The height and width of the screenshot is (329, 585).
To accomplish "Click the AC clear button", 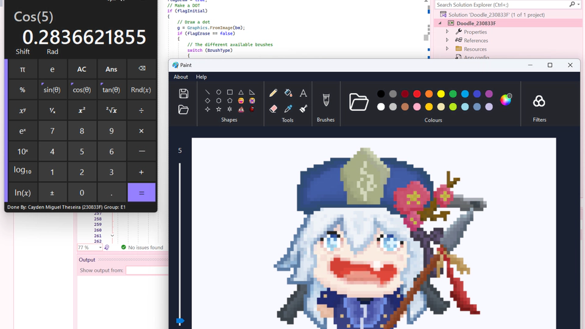I will 82,69.
